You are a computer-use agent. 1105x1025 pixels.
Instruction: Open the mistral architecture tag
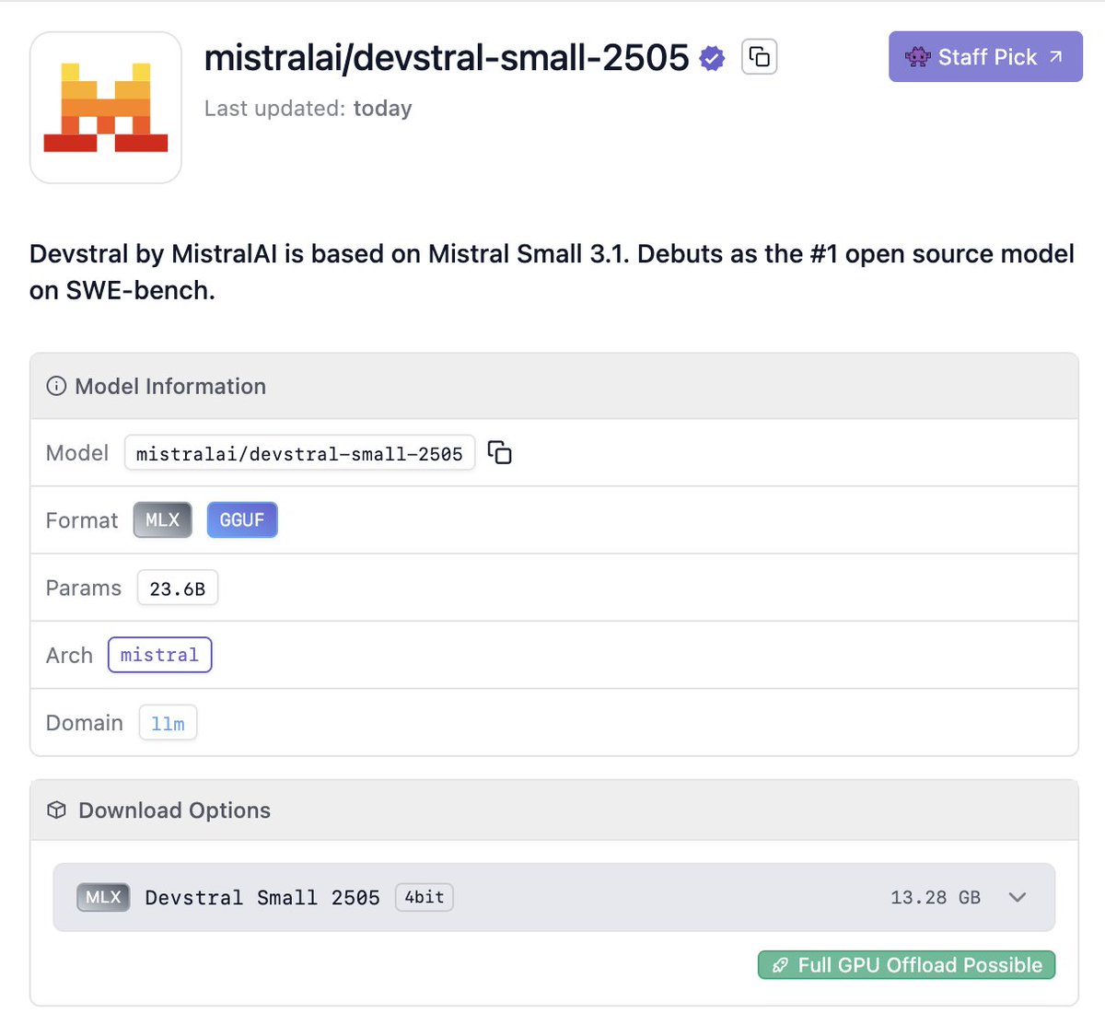tap(159, 655)
